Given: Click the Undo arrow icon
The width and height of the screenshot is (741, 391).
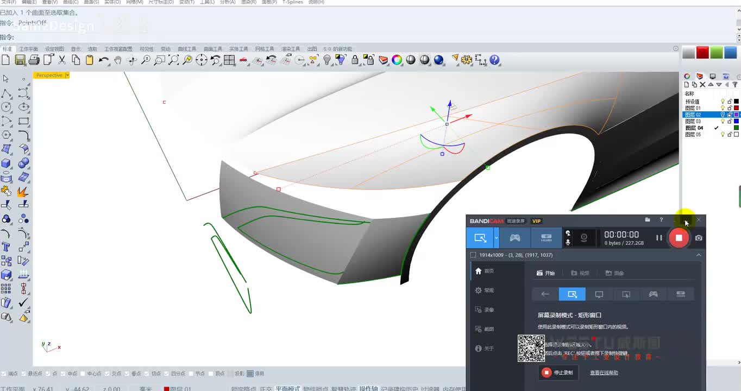Looking at the screenshot, I should pos(104,60).
